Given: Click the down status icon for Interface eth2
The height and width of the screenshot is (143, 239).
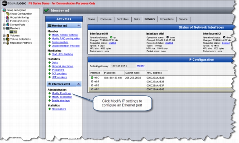Looking at the screenshot, I should coord(224,37).
